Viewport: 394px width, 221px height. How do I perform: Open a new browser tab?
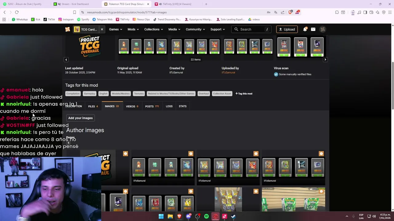coord(206,4)
